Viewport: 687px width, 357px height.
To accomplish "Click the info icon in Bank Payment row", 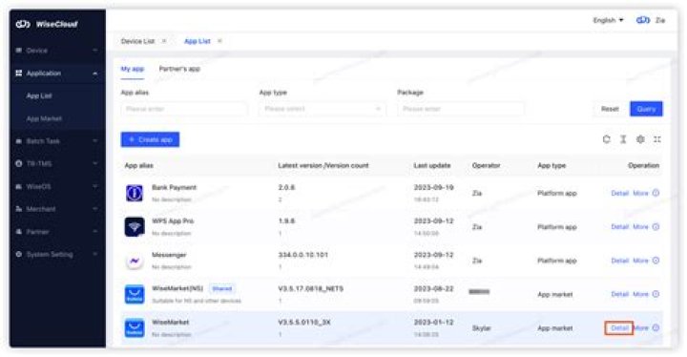I will click(x=656, y=193).
